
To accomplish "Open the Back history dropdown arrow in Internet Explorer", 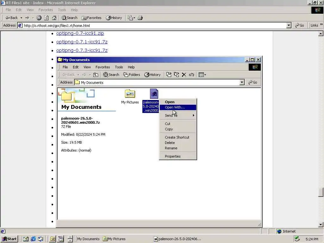I will (21, 18).
